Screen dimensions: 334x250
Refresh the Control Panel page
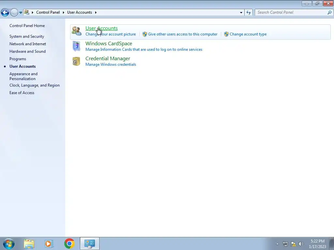tap(249, 13)
